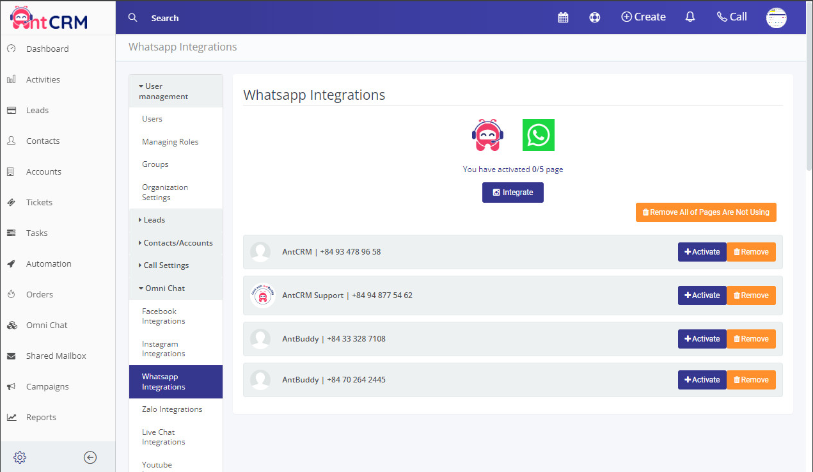Click the Shared Mailbox envelope icon
This screenshot has height=472, width=813.
pyautogui.click(x=12, y=356)
